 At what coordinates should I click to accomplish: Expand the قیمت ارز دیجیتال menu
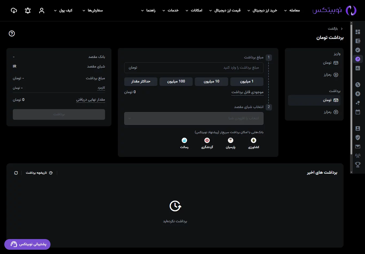[225, 10]
